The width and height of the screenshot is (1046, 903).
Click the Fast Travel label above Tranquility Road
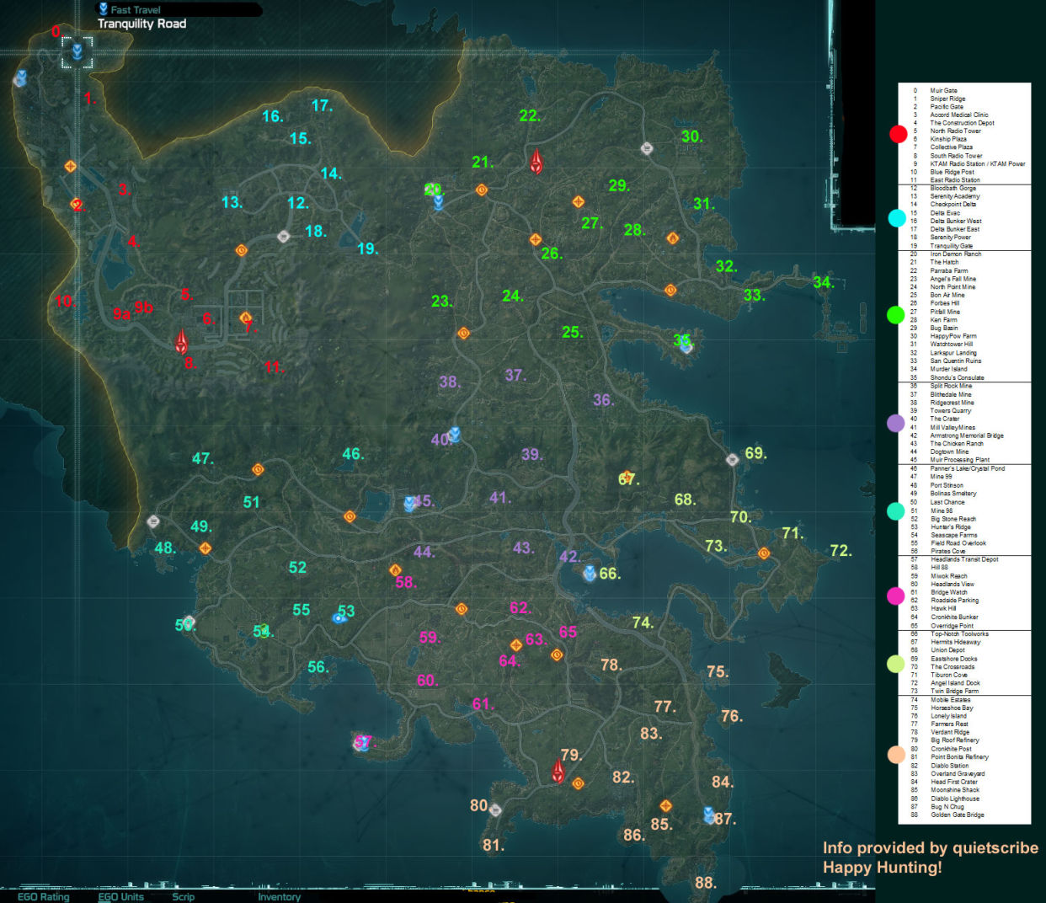click(x=136, y=10)
